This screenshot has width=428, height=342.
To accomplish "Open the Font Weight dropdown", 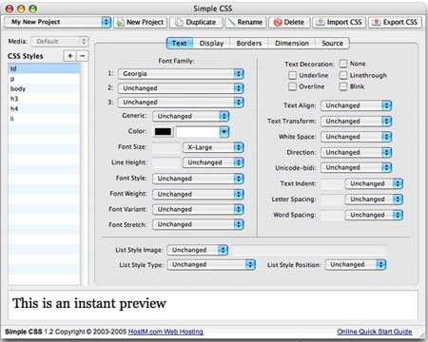I will (x=198, y=194).
